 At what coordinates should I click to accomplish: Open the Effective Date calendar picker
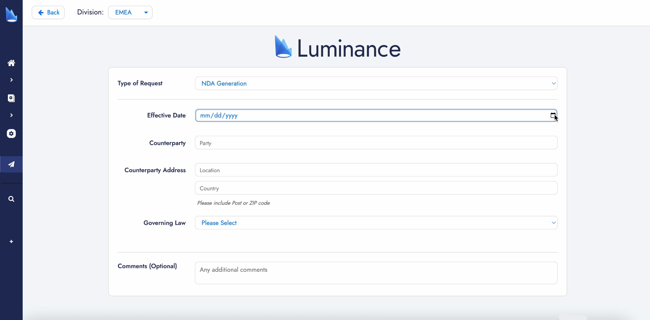click(553, 116)
